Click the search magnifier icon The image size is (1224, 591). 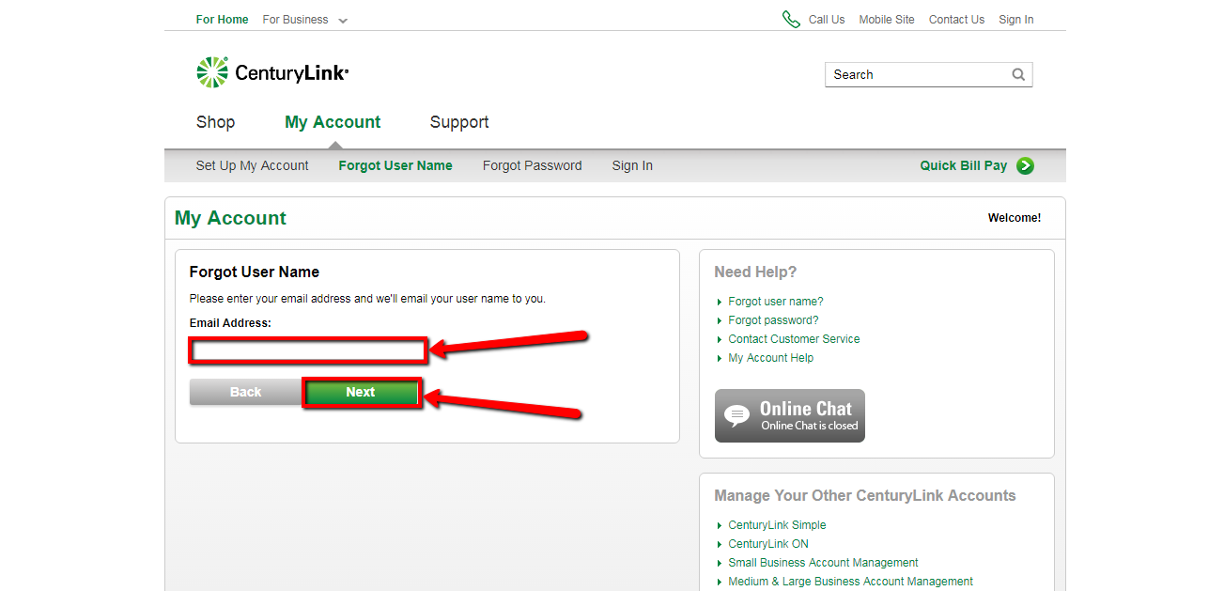1018,74
